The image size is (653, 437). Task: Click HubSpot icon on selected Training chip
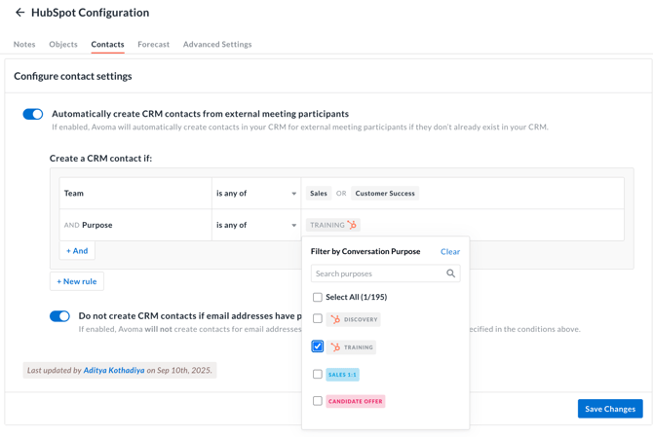[352, 225]
